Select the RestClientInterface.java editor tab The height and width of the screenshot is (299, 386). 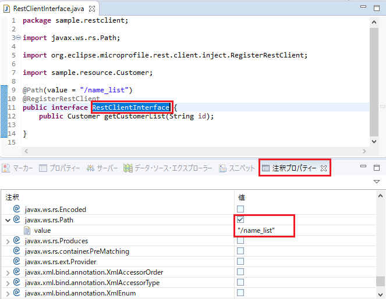coord(49,9)
